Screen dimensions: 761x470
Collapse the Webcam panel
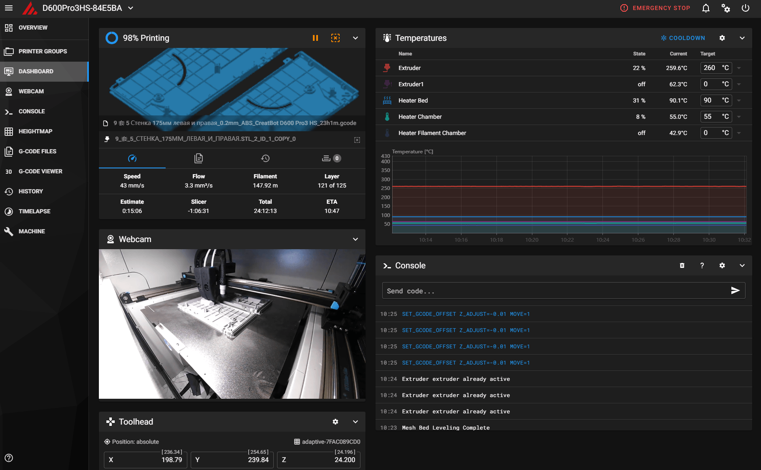coord(355,239)
